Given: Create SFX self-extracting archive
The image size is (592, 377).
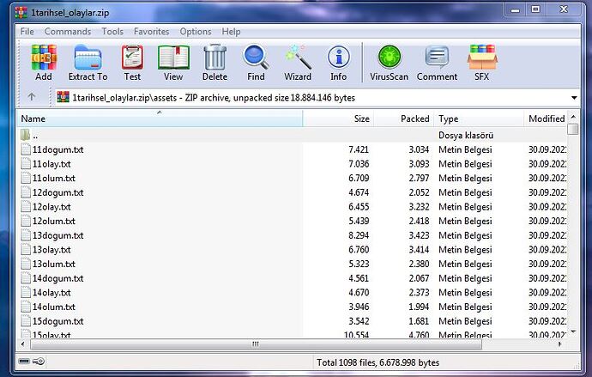Looking at the screenshot, I should 481,63.
